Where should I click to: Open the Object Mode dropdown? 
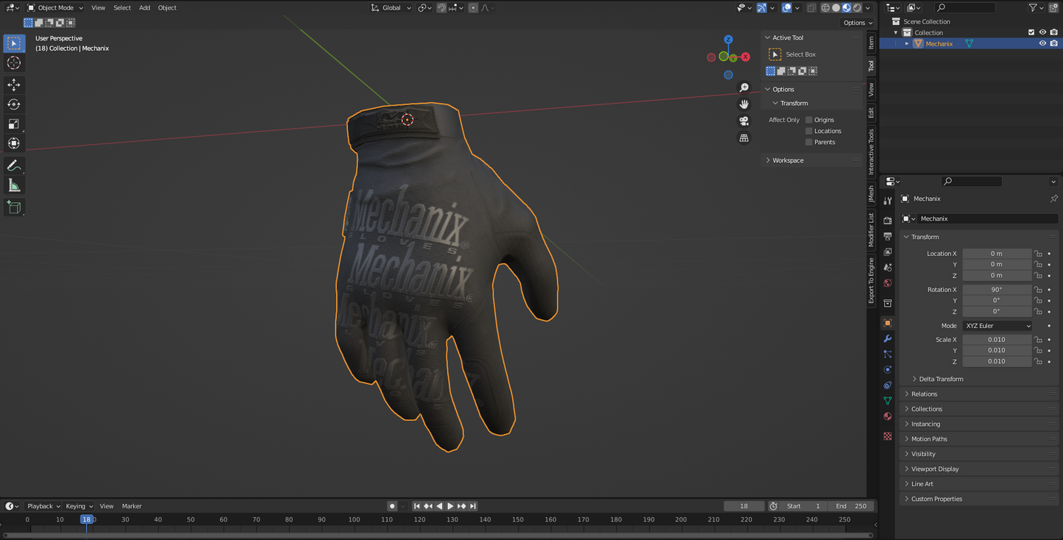pyautogui.click(x=56, y=7)
